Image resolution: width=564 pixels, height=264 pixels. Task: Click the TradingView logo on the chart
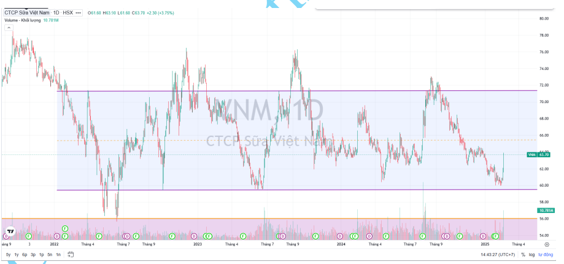[11, 231]
